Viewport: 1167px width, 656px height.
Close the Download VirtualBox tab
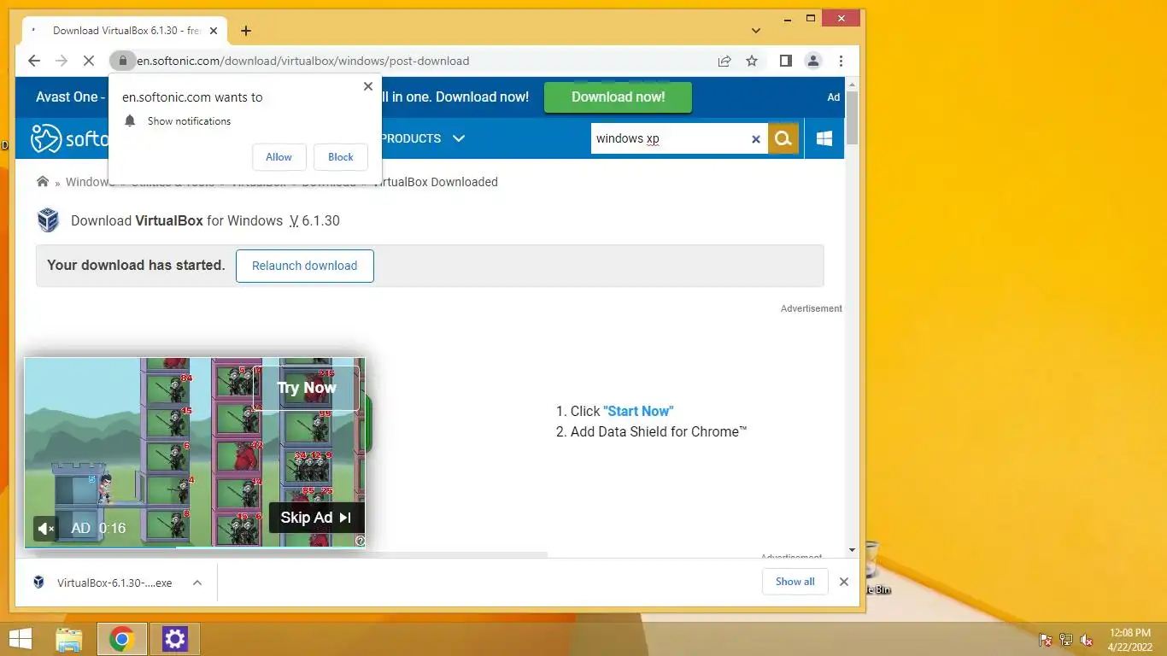(214, 31)
